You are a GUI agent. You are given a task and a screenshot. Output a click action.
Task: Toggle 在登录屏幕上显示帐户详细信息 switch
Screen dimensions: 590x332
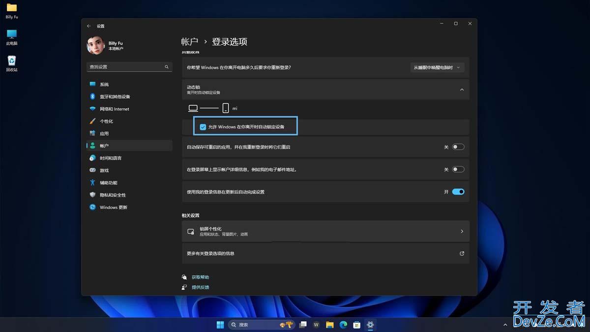458,169
